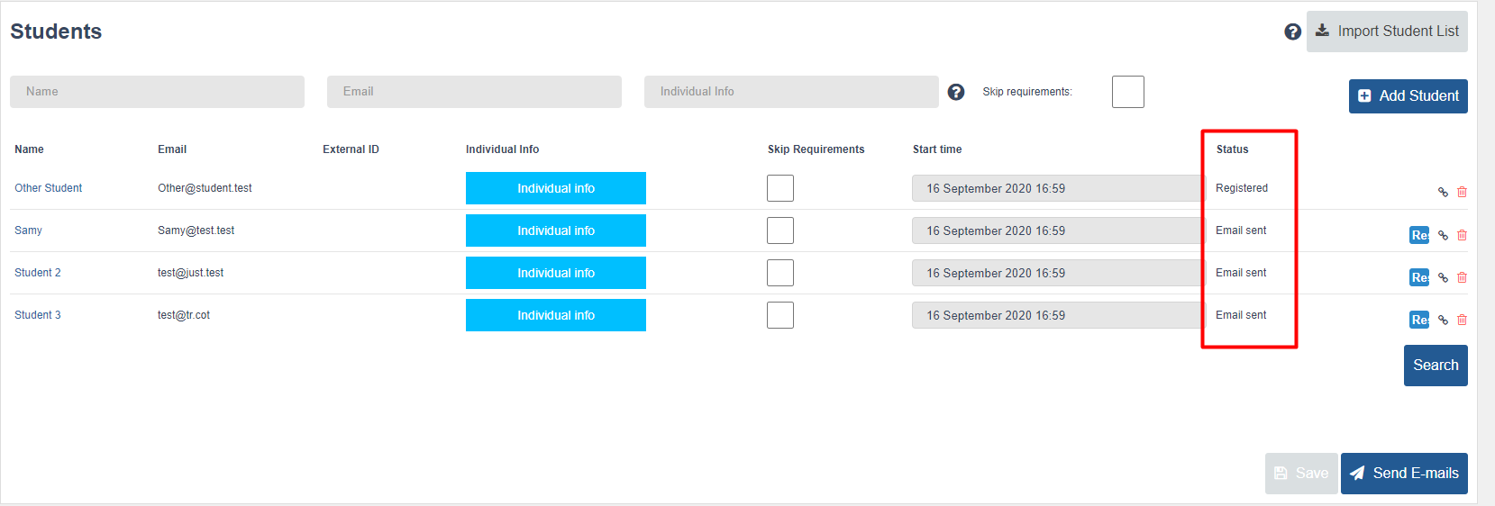Click the Search button
Screen dimensions: 1495x506
[1436, 366]
